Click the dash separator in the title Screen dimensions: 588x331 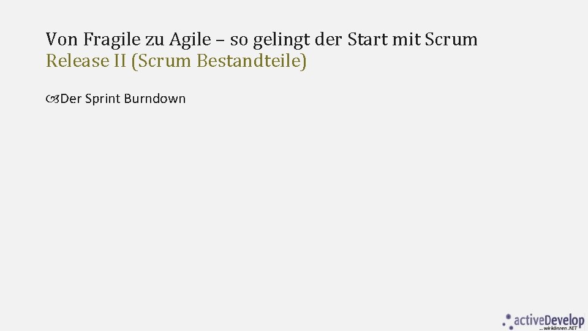click(221, 40)
